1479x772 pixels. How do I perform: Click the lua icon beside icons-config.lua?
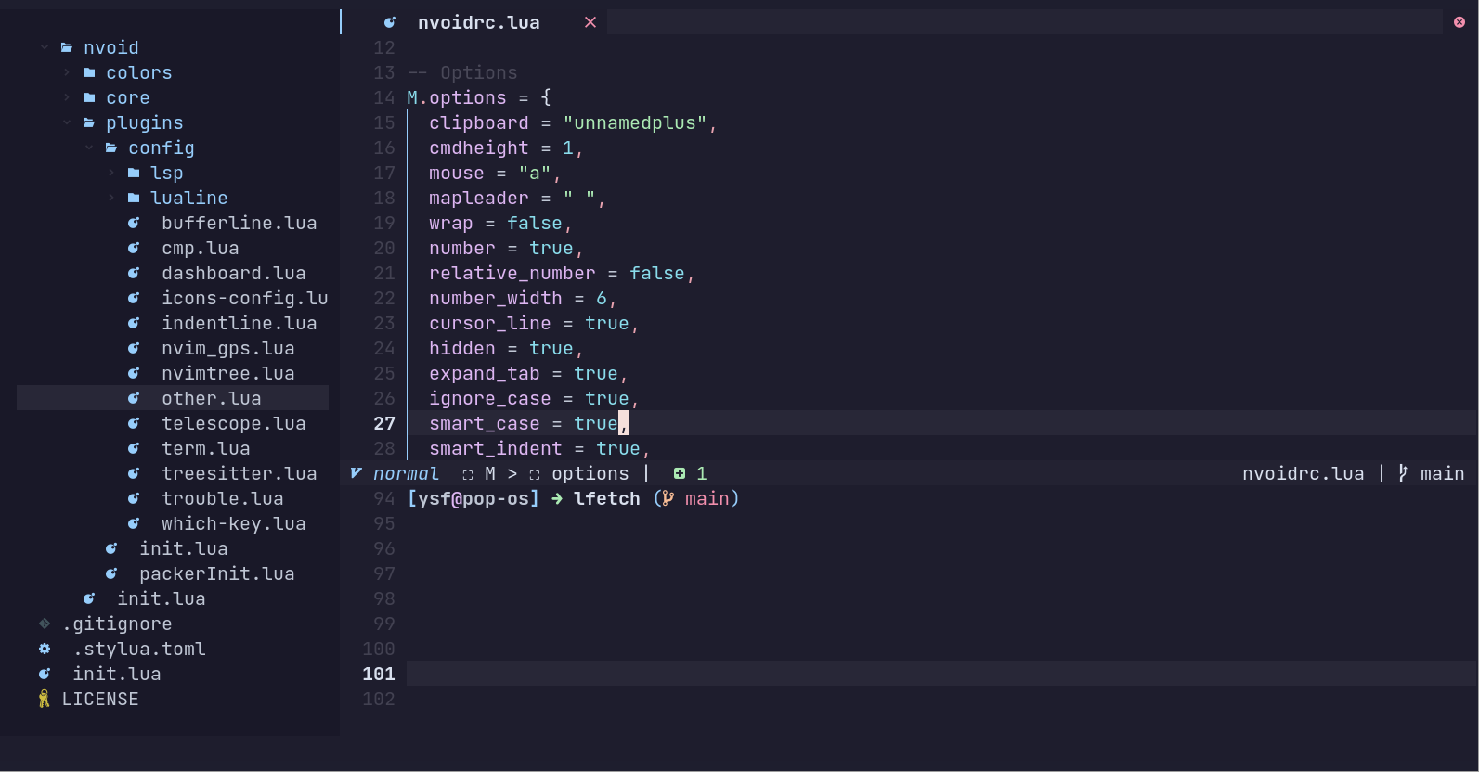134,298
